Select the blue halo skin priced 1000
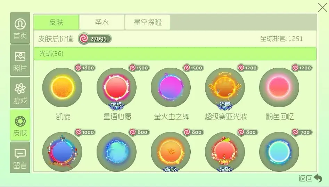The height and width of the screenshot is (187, 329). 62,152
